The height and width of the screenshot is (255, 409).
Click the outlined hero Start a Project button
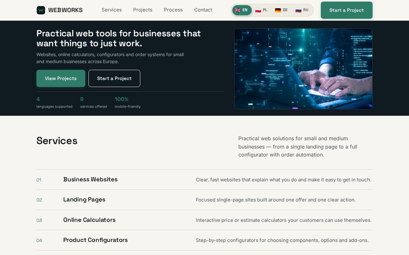(x=114, y=78)
